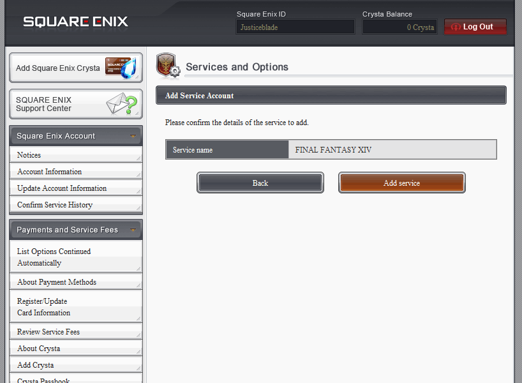Collapse the Square Enix Account section
Viewport: 522px width, 383px height.
pos(133,136)
